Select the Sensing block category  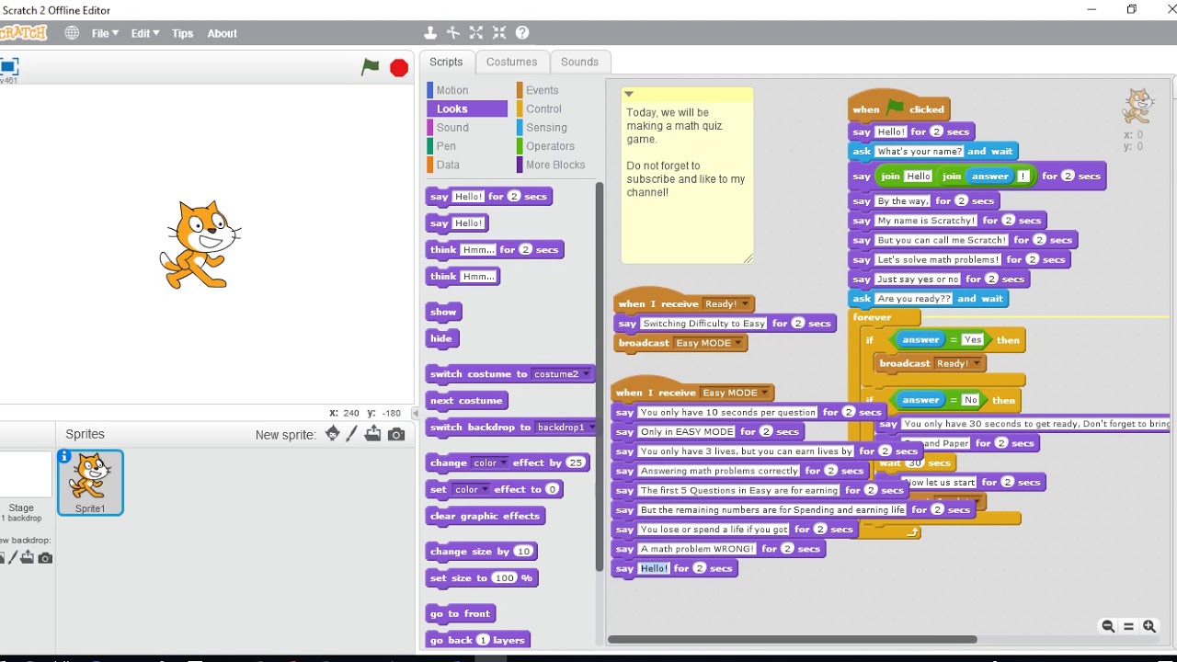[x=554, y=128]
